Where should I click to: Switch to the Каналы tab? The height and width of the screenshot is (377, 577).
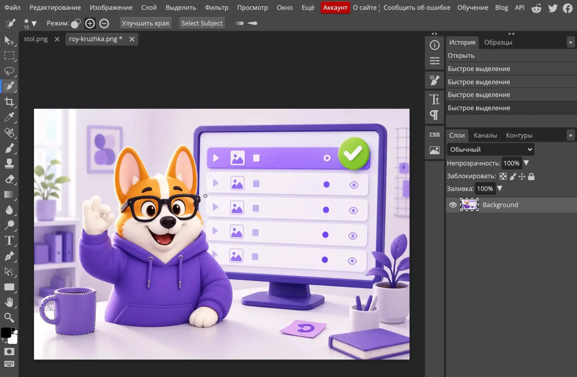[x=485, y=135]
